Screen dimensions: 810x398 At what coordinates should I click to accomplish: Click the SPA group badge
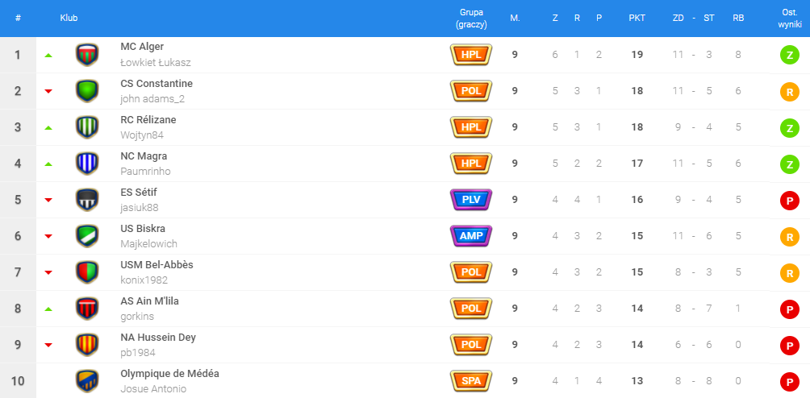pos(471,380)
